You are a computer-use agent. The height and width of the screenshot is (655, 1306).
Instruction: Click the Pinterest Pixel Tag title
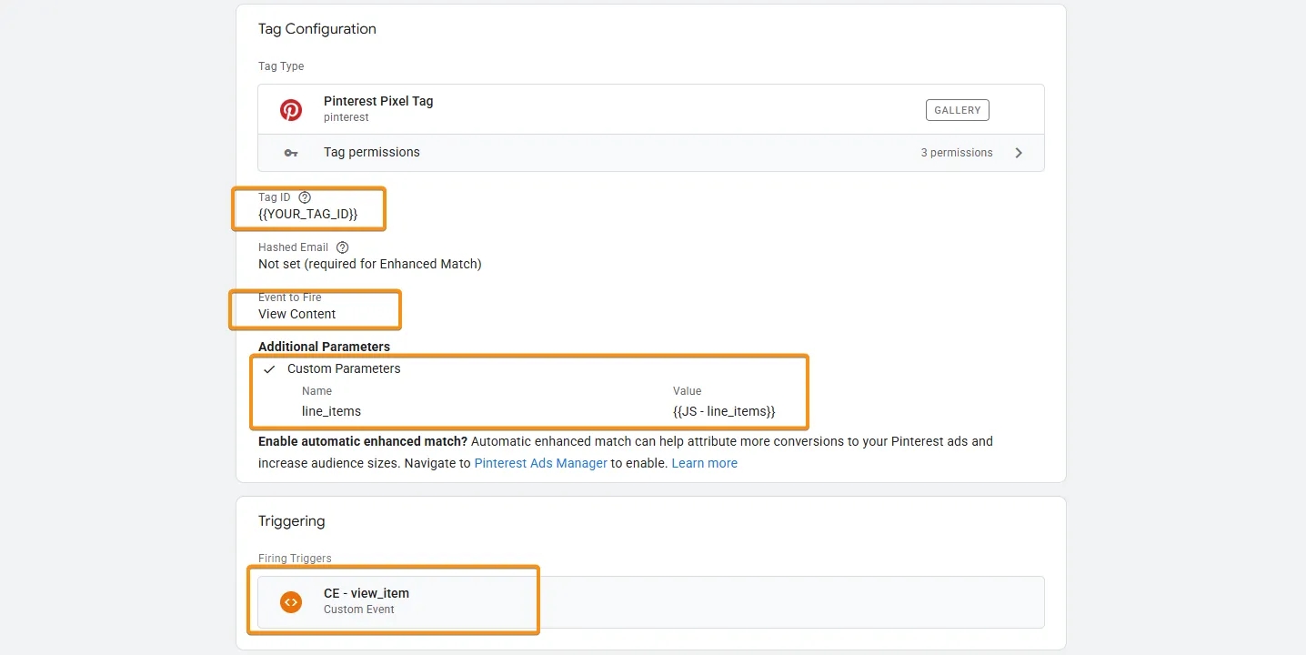click(378, 101)
